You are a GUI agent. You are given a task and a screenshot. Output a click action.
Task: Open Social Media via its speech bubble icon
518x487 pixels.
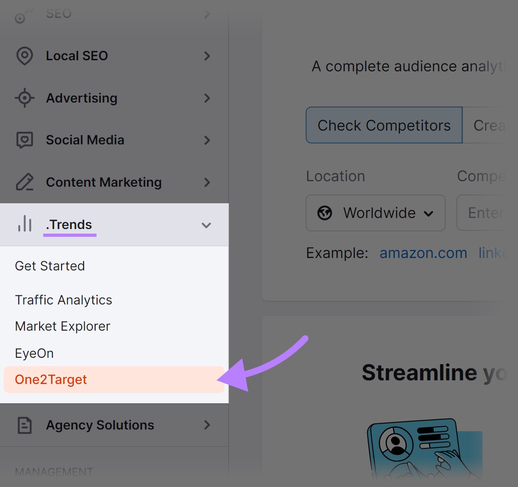pos(24,140)
